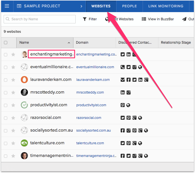Click the enchantingmarketing avatar thumbnail
This screenshot has width=195, height=173.
point(24,54)
